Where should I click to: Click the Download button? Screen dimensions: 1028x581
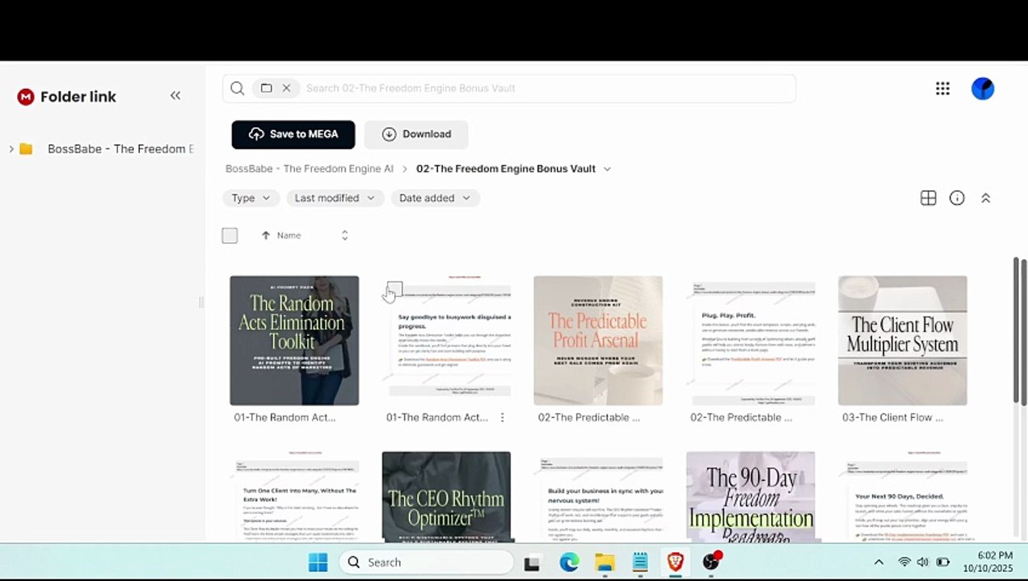(x=416, y=135)
